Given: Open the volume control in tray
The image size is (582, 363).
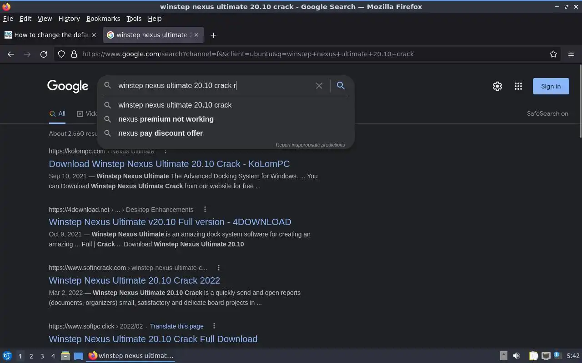Looking at the screenshot, I should pos(517,356).
